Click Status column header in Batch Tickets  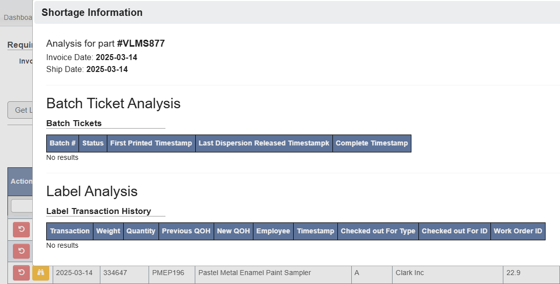coord(93,143)
